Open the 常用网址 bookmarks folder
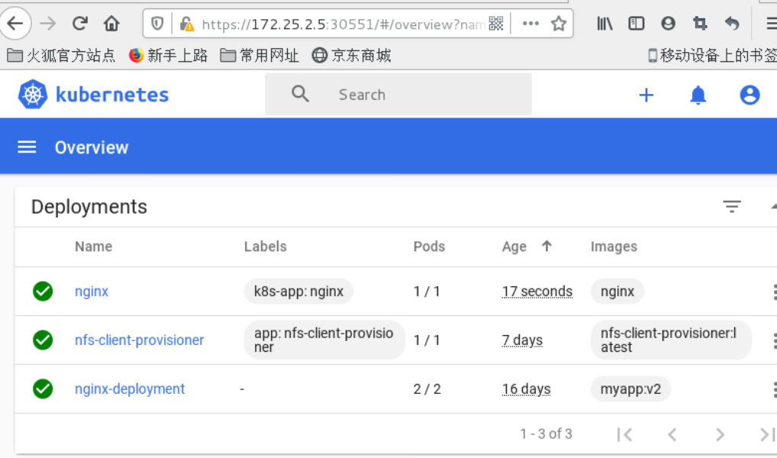 pyautogui.click(x=260, y=55)
